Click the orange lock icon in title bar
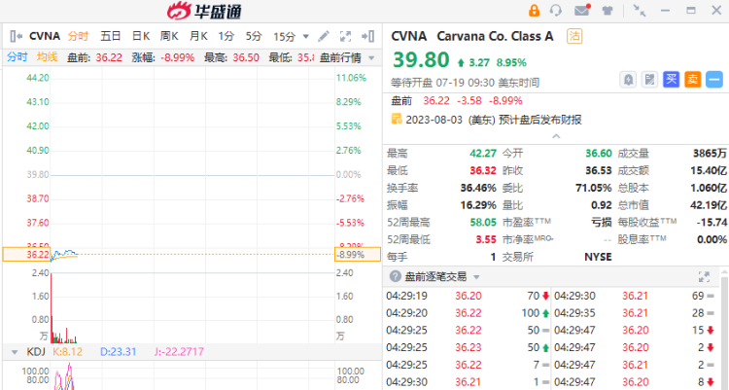Viewport: 729px width, 390px height. coord(534,11)
